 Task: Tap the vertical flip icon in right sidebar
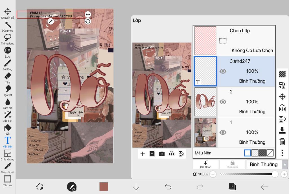(282, 119)
